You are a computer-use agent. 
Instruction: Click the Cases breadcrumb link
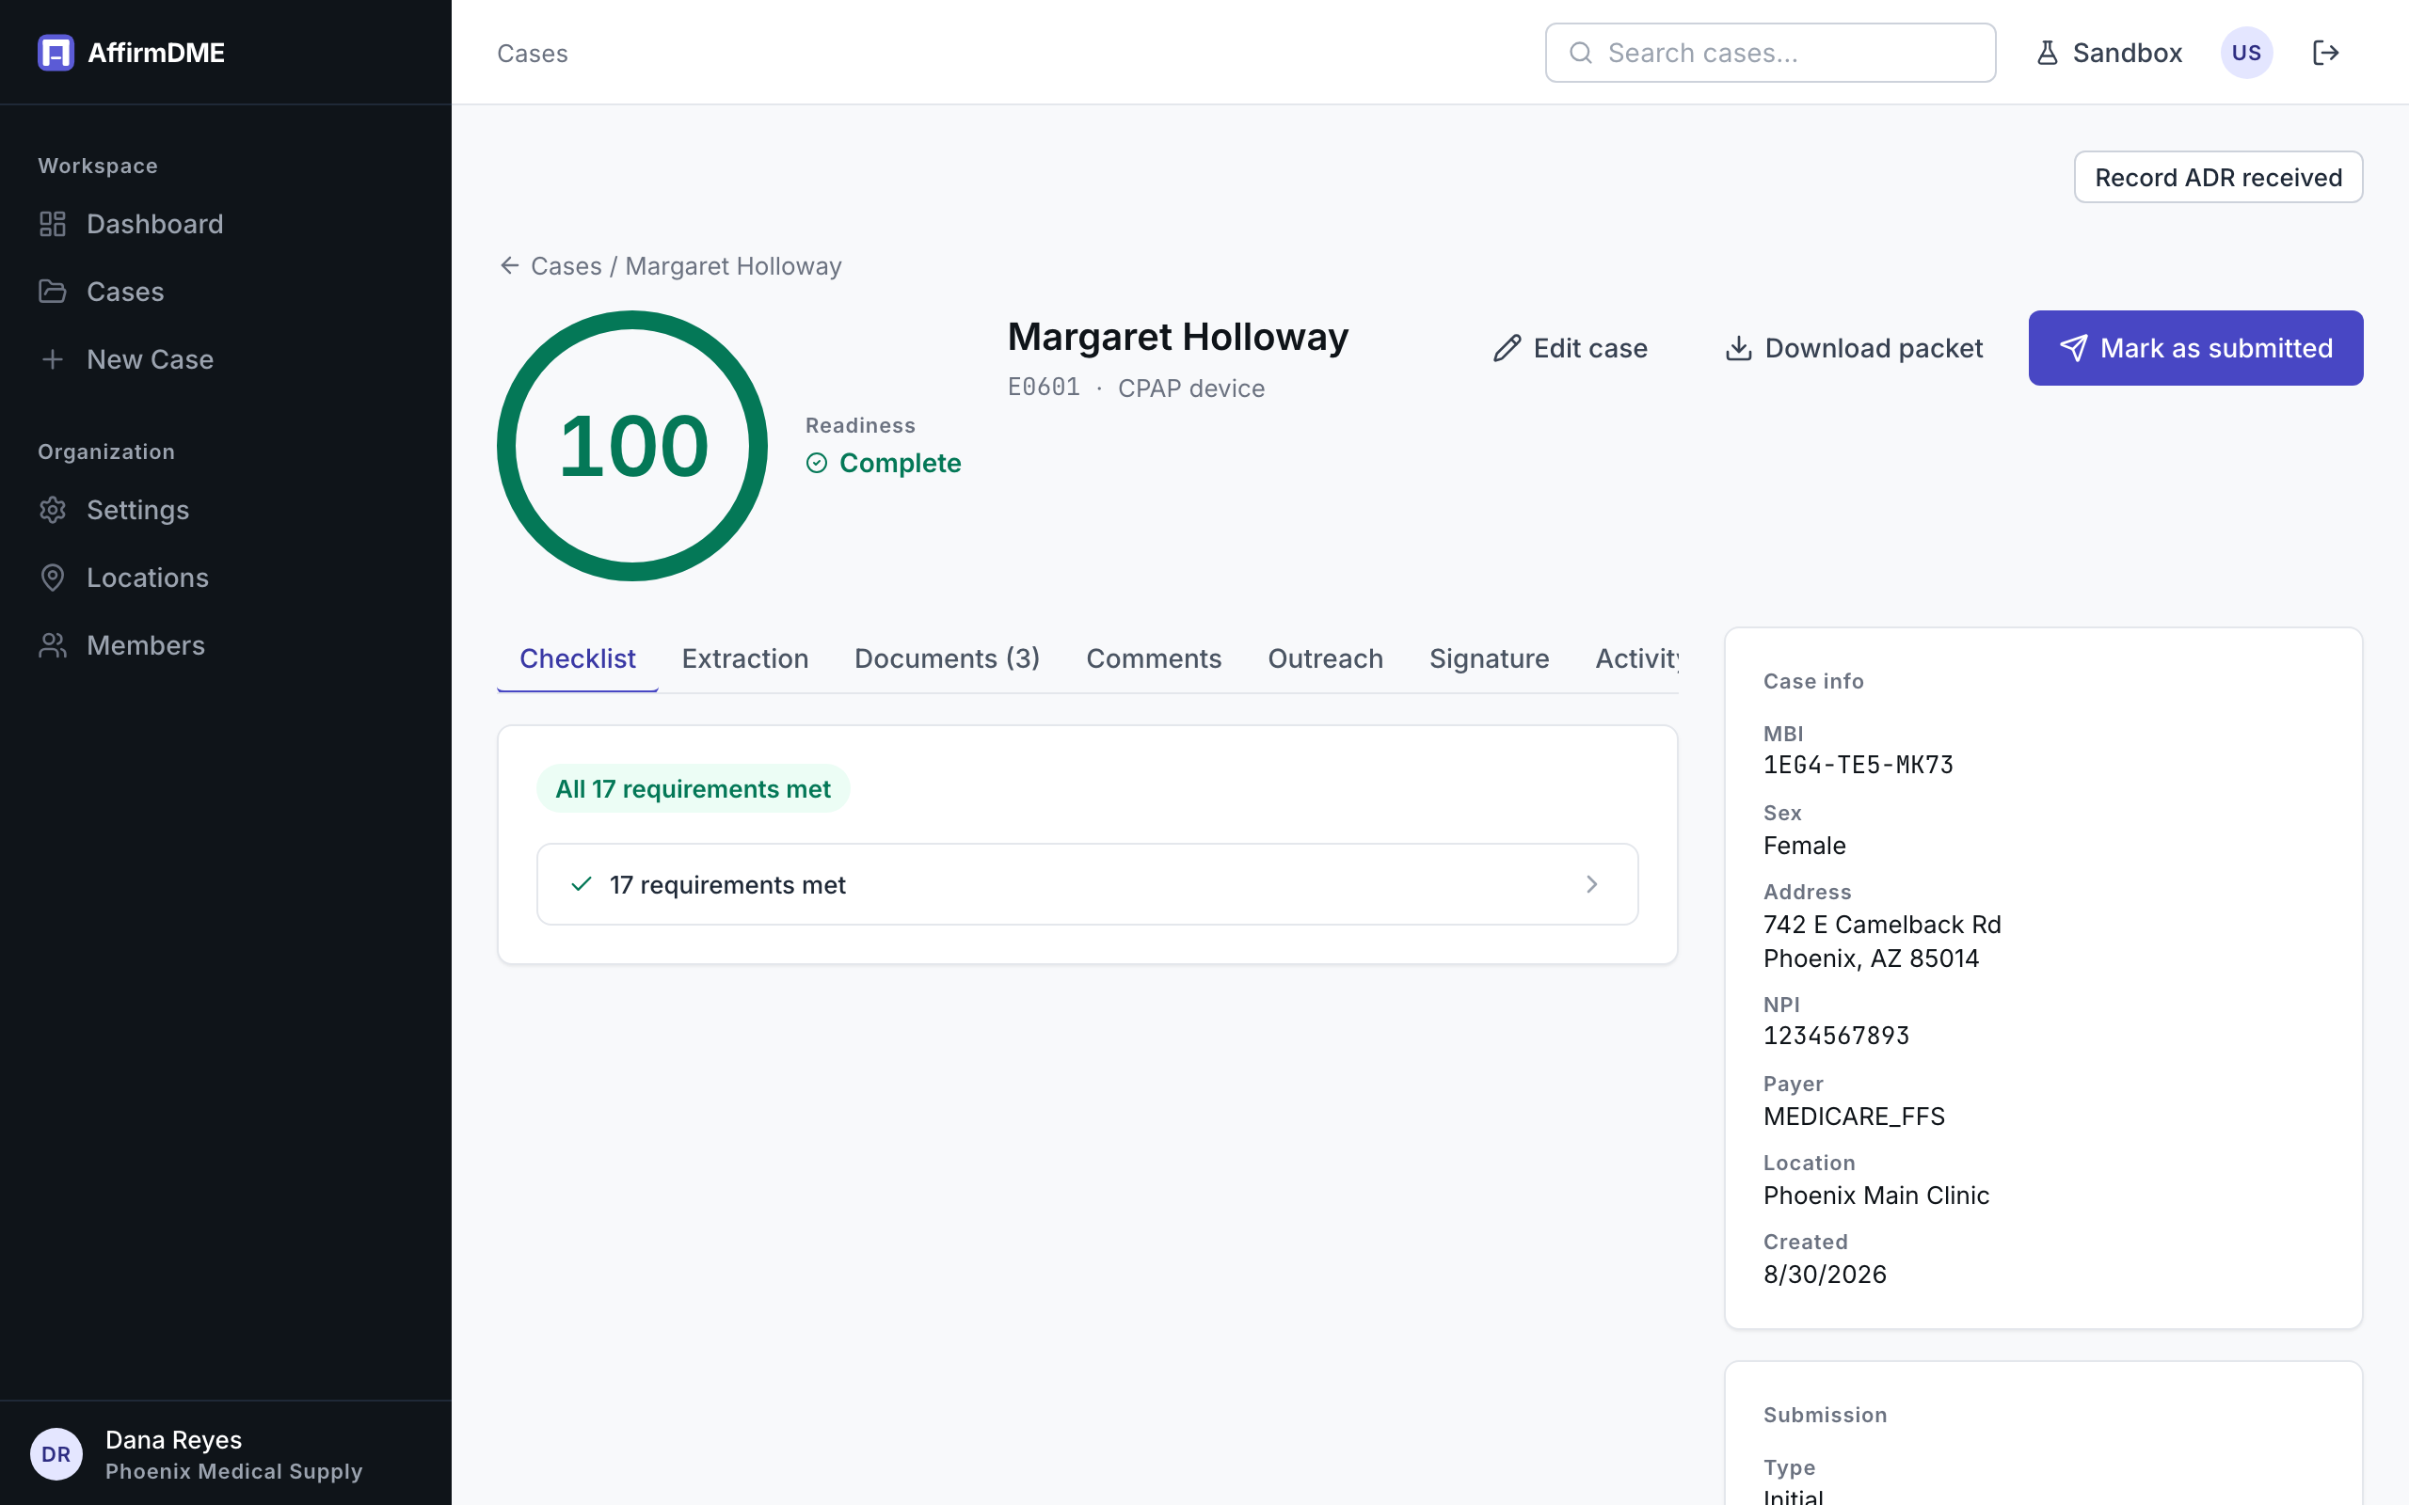[x=566, y=266]
